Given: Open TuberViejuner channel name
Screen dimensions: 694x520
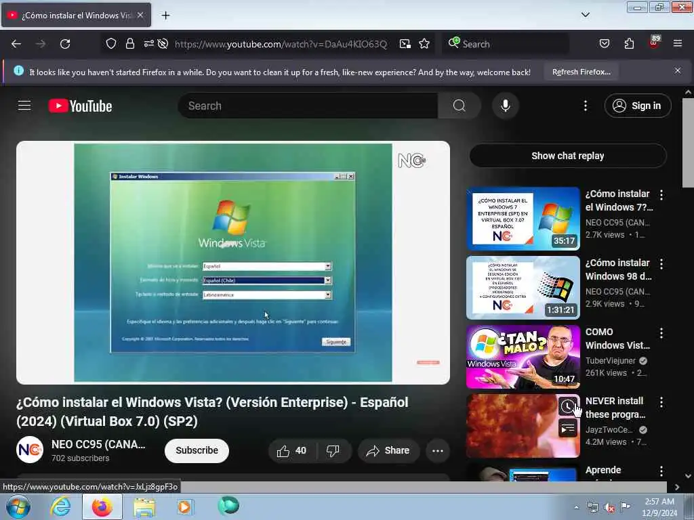Looking at the screenshot, I should point(611,360).
